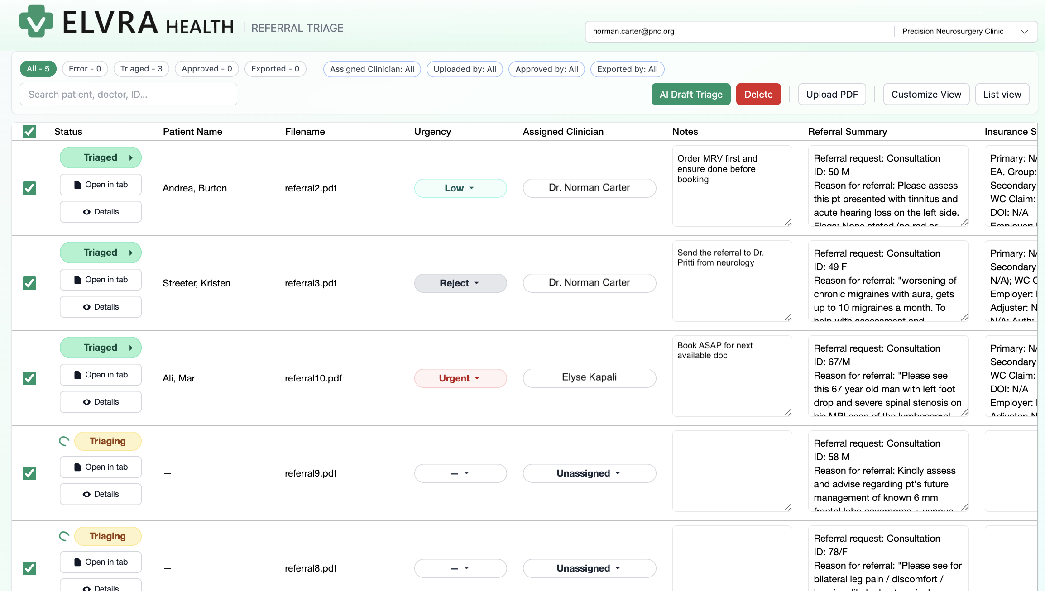Open the Details panel for Streeter, Kristen
The height and width of the screenshot is (591, 1045).
(x=100, y=306)
